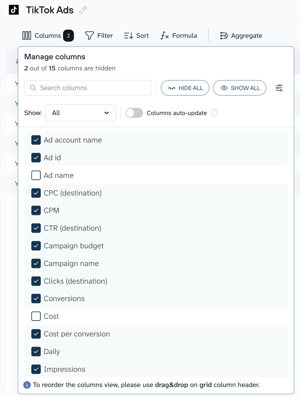Click the Columns grid icon in the toolbar
Screen dimensions: 300x396
[26, 35]
